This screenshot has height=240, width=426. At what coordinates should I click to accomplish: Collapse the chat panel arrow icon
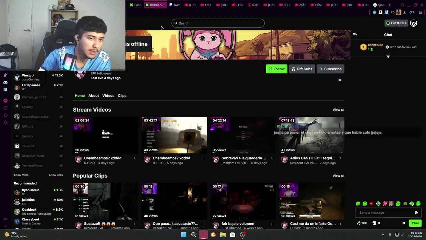[x=355, y=35]
